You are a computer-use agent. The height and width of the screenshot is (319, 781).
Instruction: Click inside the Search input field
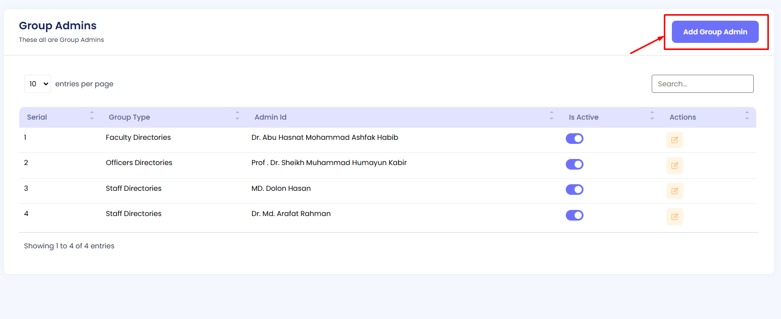pyautogui.click(x=702, y=84)
